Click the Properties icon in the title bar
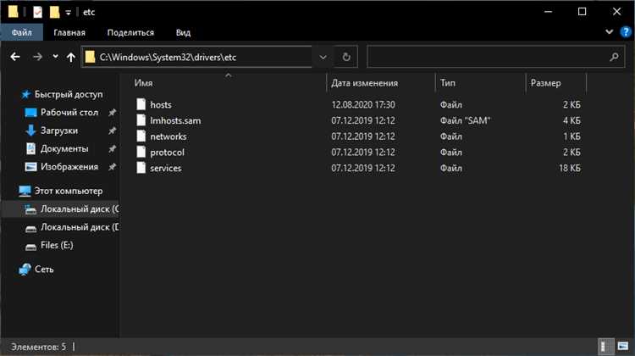The image size is (635, 356). tap(37, 12)
